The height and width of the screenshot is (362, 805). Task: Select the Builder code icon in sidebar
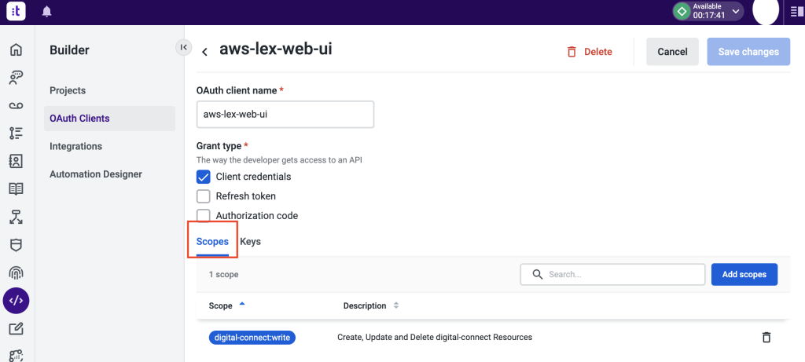pyautogui.click(x=16, y=301)
